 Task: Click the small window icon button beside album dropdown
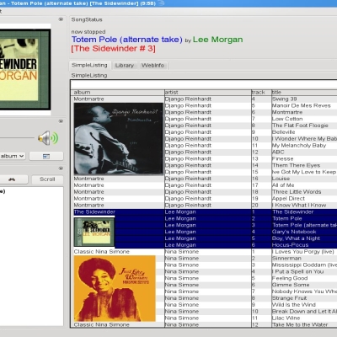[46, 156]
